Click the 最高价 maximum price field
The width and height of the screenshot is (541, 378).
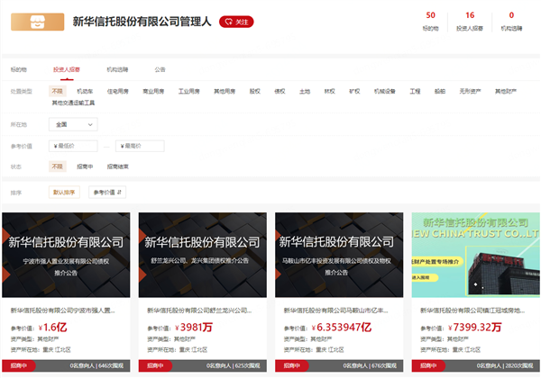pyautogui.click(x=140, y=146)
